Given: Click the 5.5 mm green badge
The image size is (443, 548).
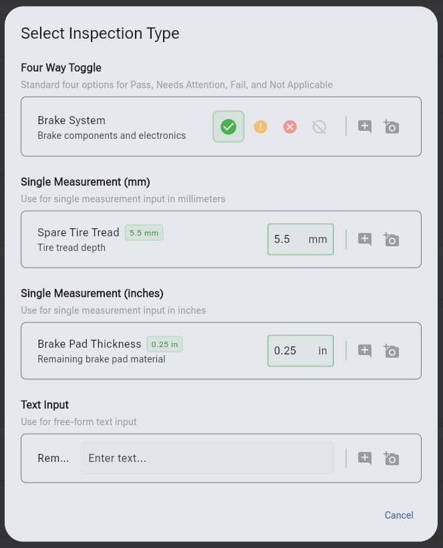Looking at the screenshot, I should tap(144, 233).
